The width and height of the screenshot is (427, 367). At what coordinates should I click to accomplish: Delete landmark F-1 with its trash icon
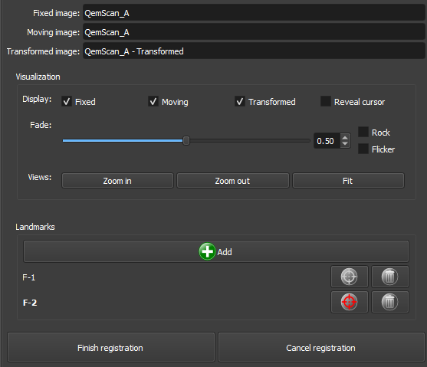point(389,277)
